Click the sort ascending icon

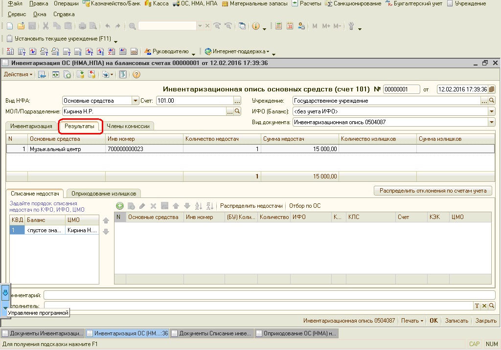[199, 206]
